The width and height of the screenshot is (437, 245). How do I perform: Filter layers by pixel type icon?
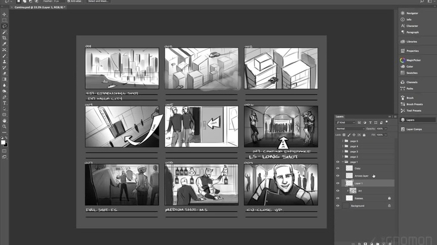point(359,122)
